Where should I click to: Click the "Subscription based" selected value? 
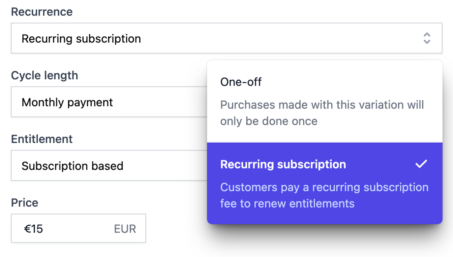pyautogui.click(x=72, y=166)
